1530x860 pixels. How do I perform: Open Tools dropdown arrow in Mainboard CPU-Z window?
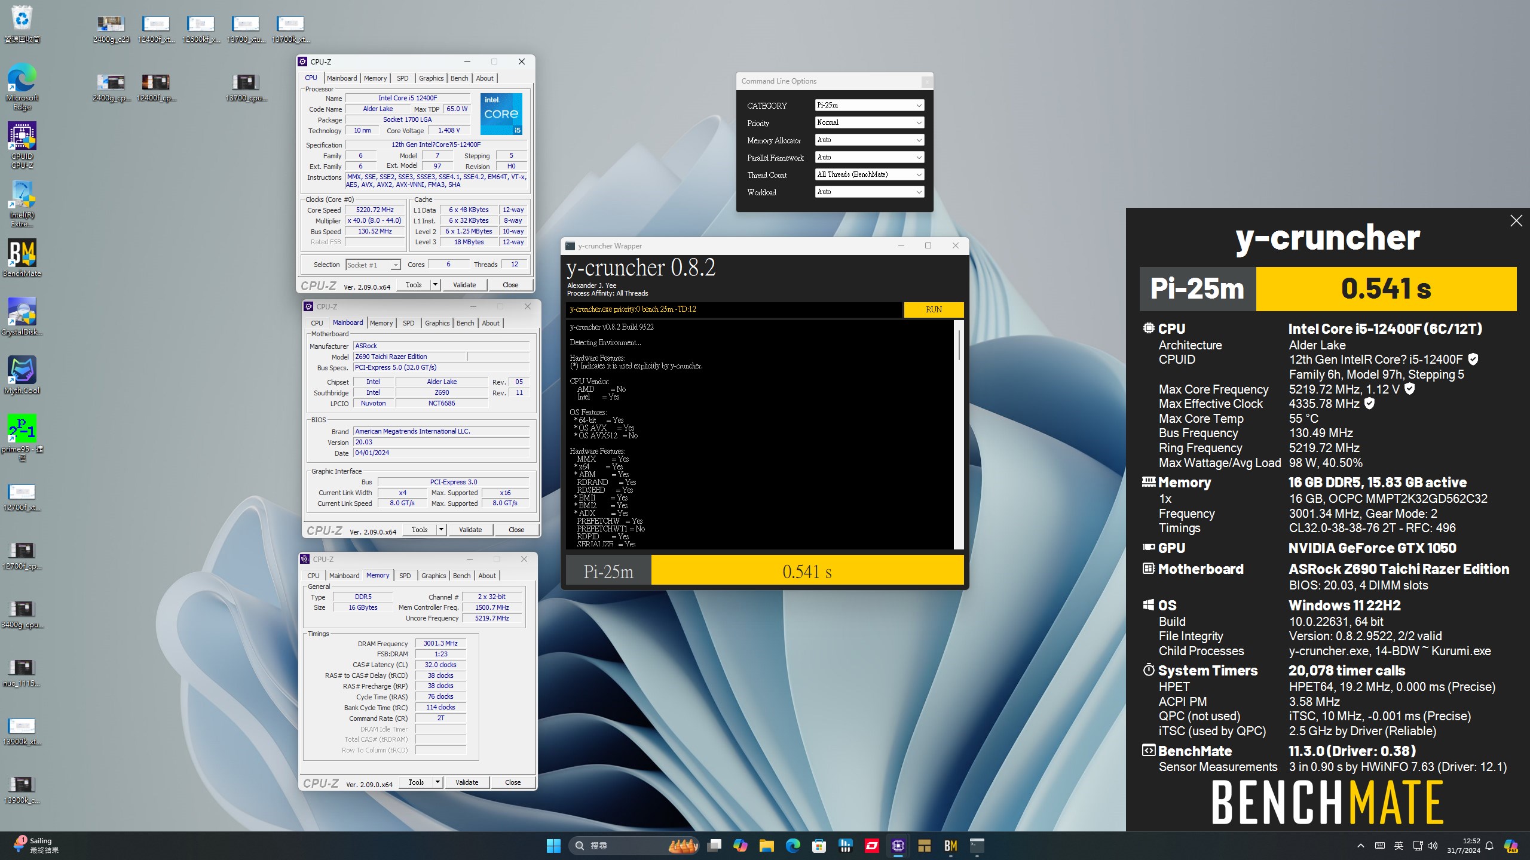(442, 530)
